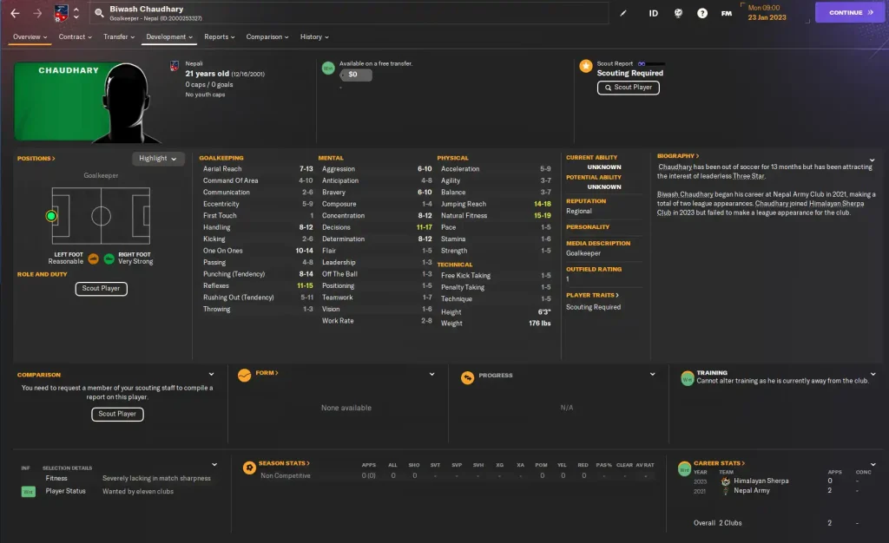Image resolution: width=889 pixels, height=543 pixels.
Task: Click the orange Season Stats icon
Action: click(x=249, y=468)
